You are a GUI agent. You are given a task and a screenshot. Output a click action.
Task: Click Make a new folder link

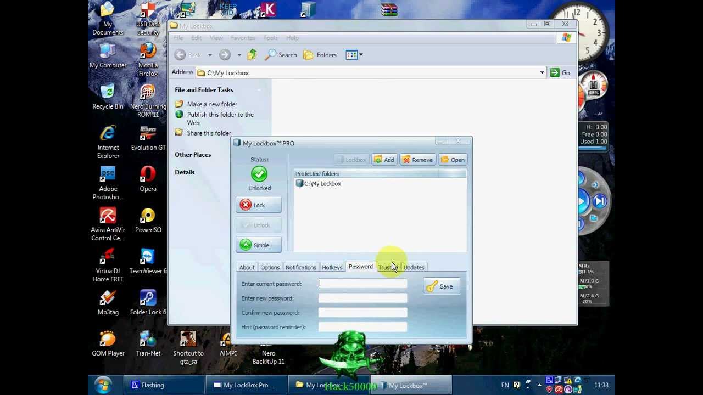[212, 104]
